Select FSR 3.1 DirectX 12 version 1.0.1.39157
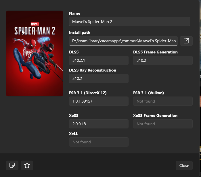This screenshot has width=201, height=177. 99,101
